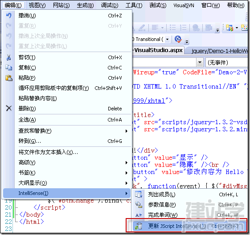
Task: Open the 测试(S) menu
Action: click(158, 5)
